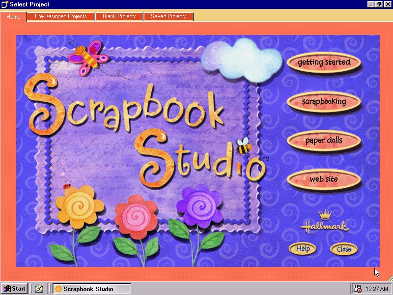Image resolution: width=393 pixels, height=295 pixels.
Task: Click the getting started oval button
Action: [x=324, y=62]
